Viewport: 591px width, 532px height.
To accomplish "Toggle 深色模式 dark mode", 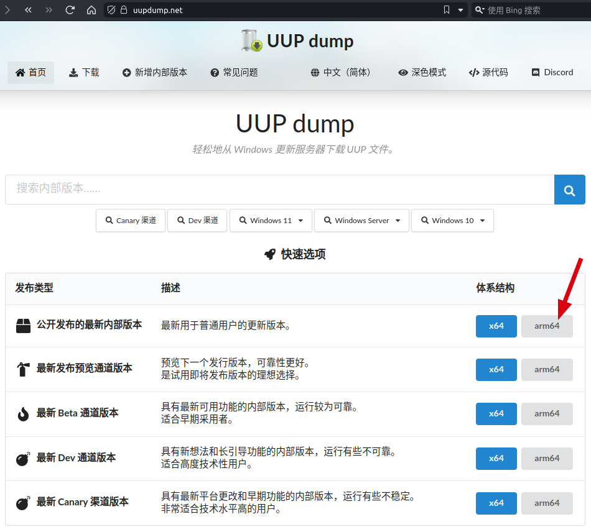I will coord(422,73).
